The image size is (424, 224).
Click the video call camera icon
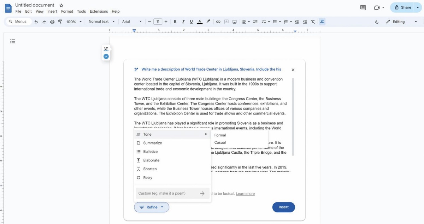[377, 7]
